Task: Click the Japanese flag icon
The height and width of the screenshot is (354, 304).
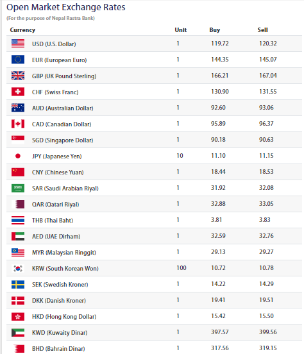Action: [18, 156]
